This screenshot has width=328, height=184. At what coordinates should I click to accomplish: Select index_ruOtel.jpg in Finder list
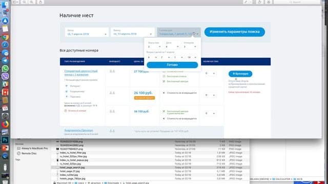(x=150, y=175)
